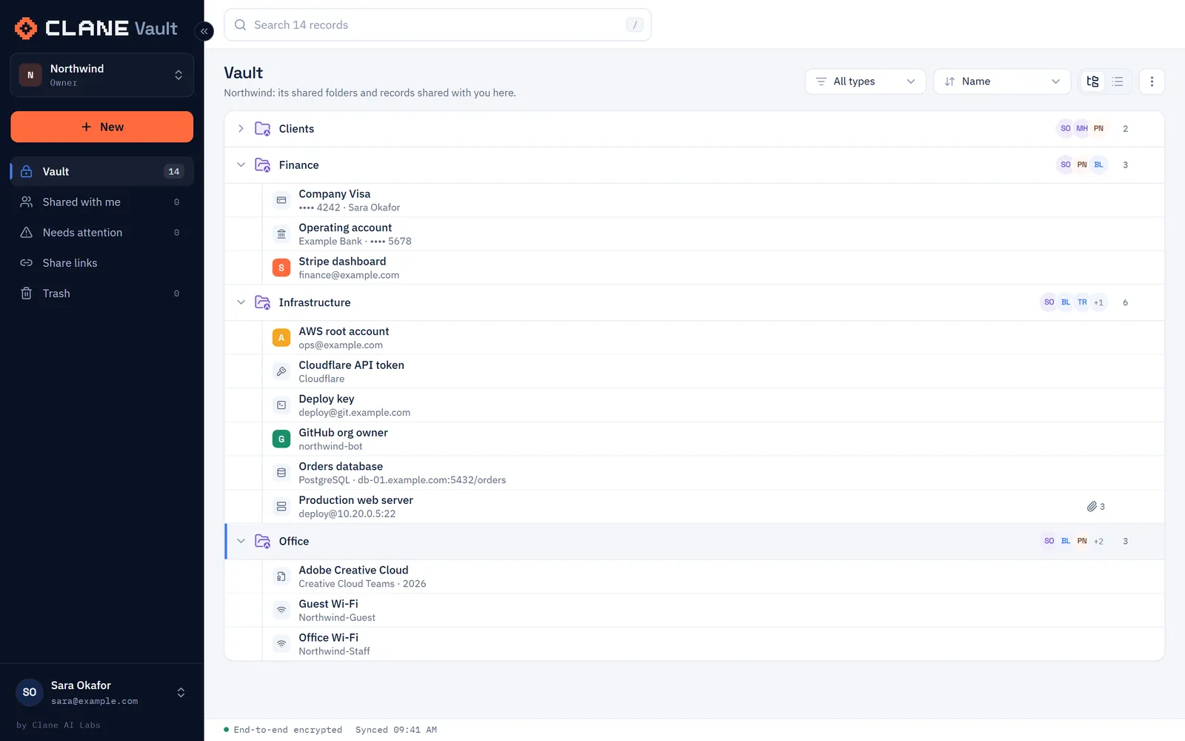Click the Production web server icon
This screenshot has width=1185, height=741.
click(x=281, y=506)
